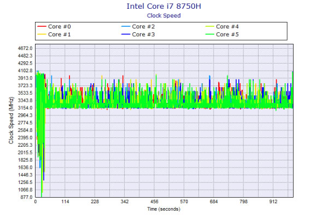
Task: Click the 1256.5 y-axis value
Action: pyautogui.click(x=25, y=182)
